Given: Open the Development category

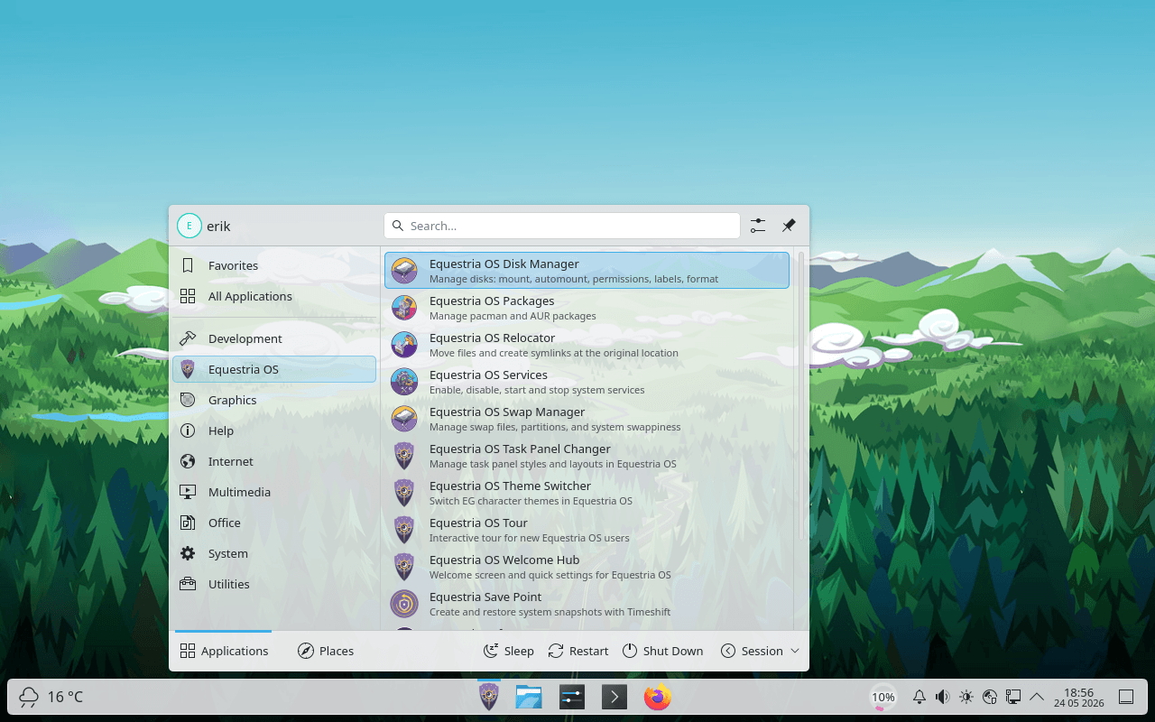Looking at the screenshot, I should click(274, 338).
